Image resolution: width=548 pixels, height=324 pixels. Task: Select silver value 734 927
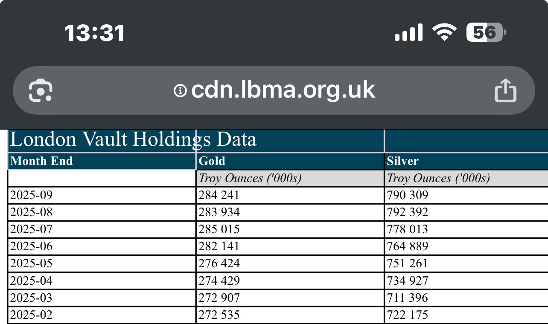pos(407,281)
